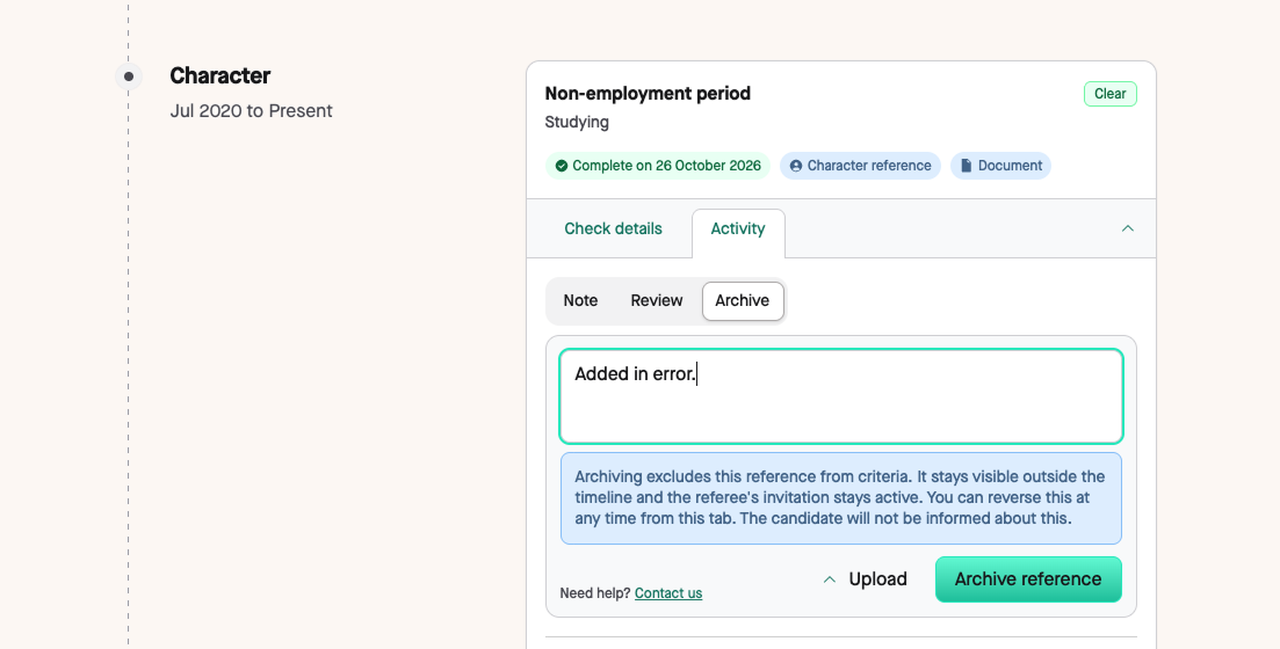Click the Studying subtitle text
The width and height of the screenshot is (1280, 649).
(576, 122)
